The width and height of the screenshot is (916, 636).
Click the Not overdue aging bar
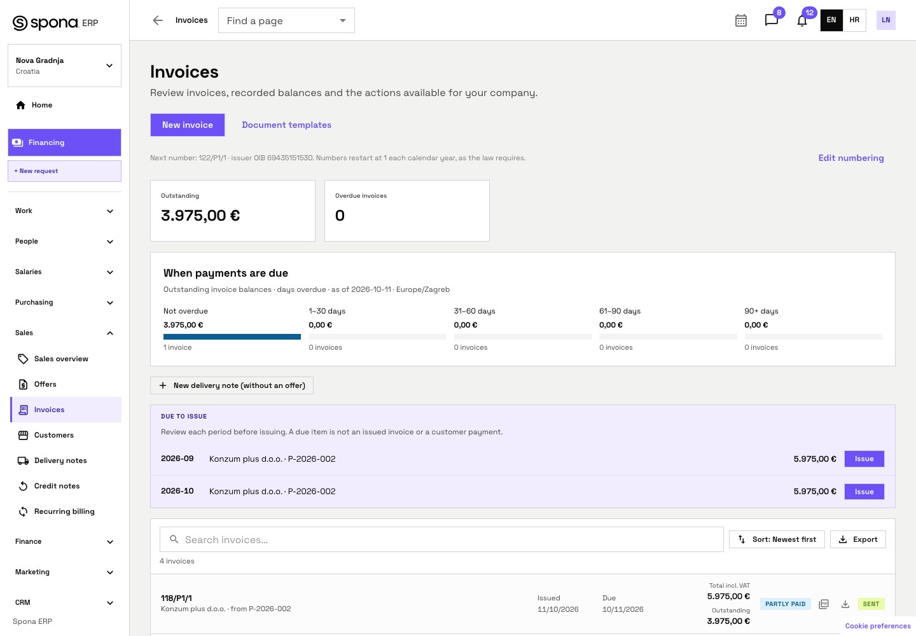point(232,336)
